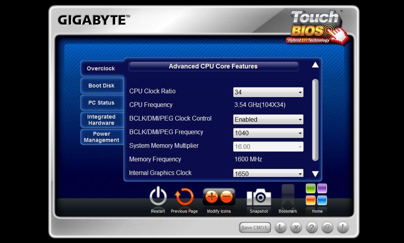
Task: Click the round @ icon
Action: pos(327,227)
